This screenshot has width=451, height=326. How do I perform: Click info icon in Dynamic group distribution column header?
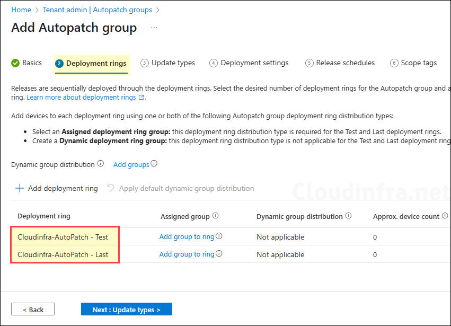pyautogui.click(x=349, y=216)
